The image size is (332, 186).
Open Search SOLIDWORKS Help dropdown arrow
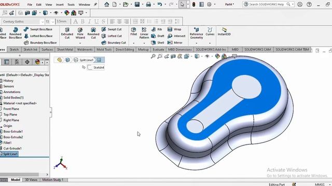(293, 4)
